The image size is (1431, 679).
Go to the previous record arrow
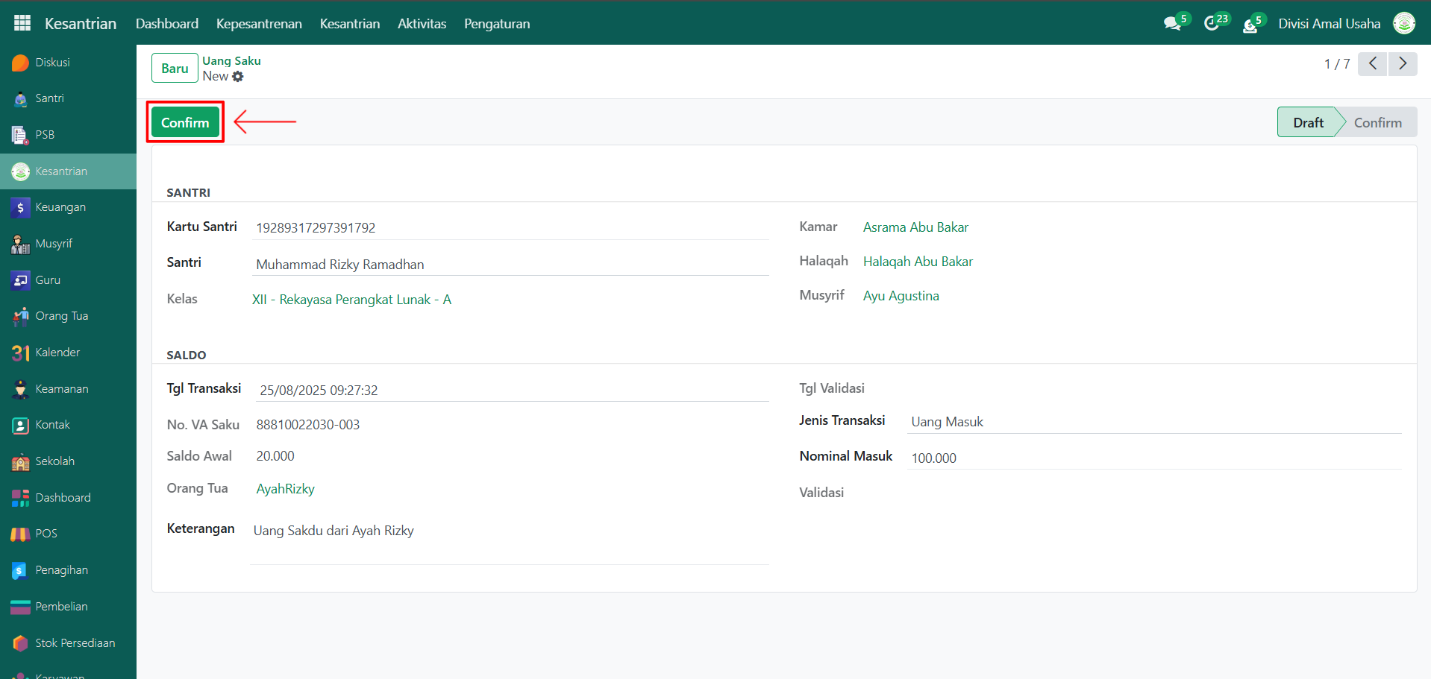tap(1372, 64)
